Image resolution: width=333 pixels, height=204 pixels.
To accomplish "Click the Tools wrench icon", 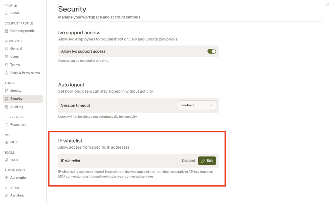I will point(7,160).
